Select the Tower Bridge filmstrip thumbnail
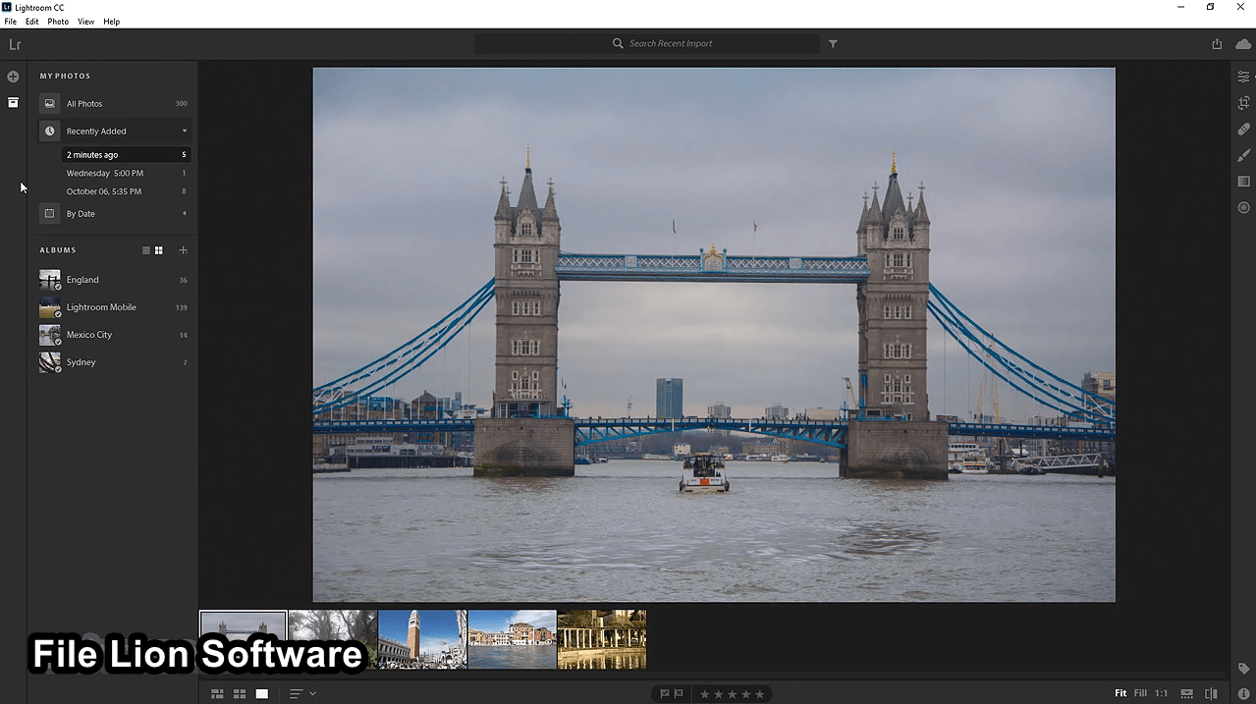This screenshot has width=1256, height=704. point(244,639)
